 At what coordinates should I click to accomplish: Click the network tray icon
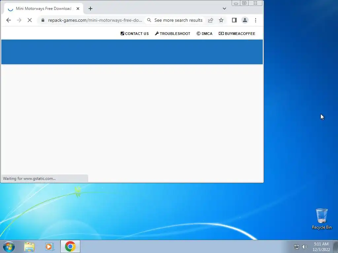[x=297, y=247]
